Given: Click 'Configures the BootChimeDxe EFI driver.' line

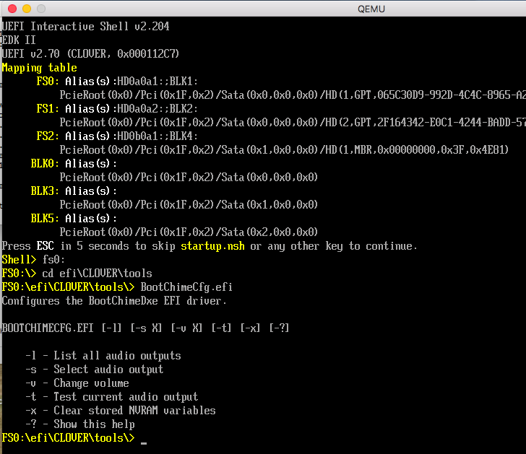Looking at the screenshot, I should click(x=114, y=301).
